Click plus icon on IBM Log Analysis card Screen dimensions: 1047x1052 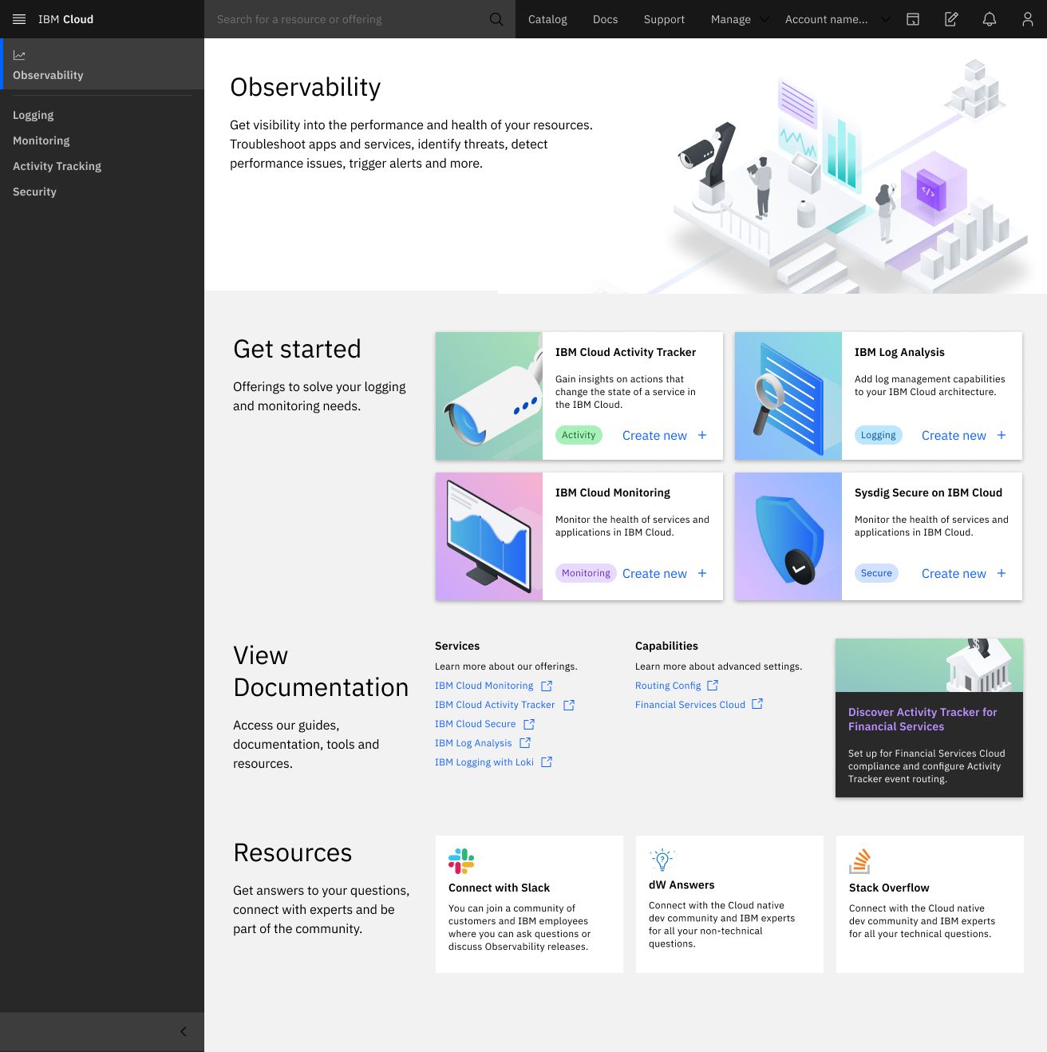[1002, 435]
